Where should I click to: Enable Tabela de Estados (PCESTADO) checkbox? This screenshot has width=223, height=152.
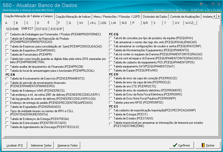110,118
